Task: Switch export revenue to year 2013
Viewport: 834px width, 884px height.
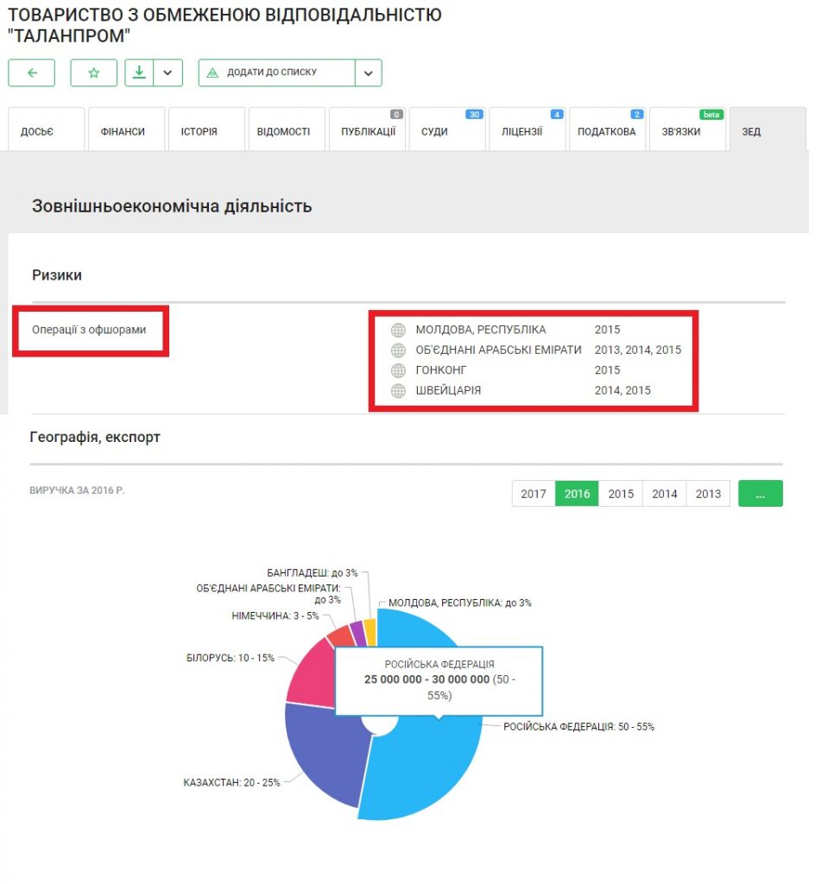Action: [x=708, y=494]
